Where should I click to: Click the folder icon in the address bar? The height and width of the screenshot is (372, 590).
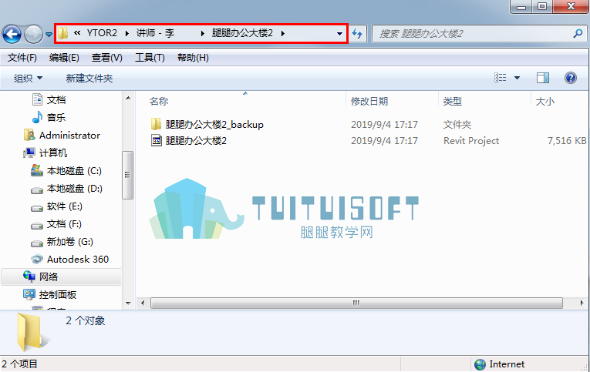(62, 33)
